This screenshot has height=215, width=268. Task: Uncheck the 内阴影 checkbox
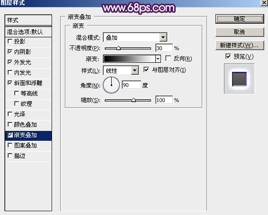point(10,52)
